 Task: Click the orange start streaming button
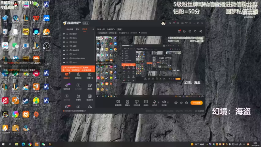(197, 103)
